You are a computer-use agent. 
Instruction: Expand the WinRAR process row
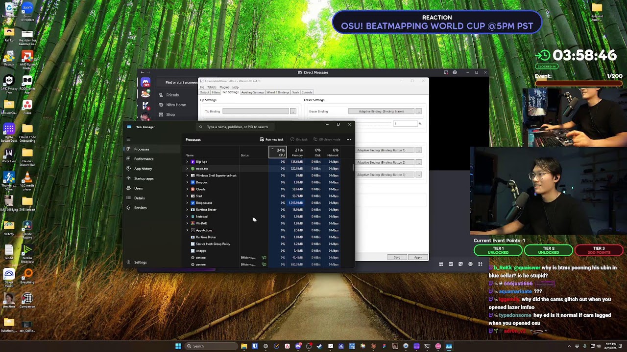click(187, 223)
